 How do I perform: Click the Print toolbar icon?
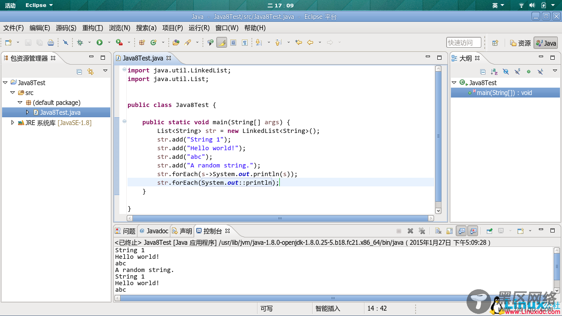click(x=51, y=42)
